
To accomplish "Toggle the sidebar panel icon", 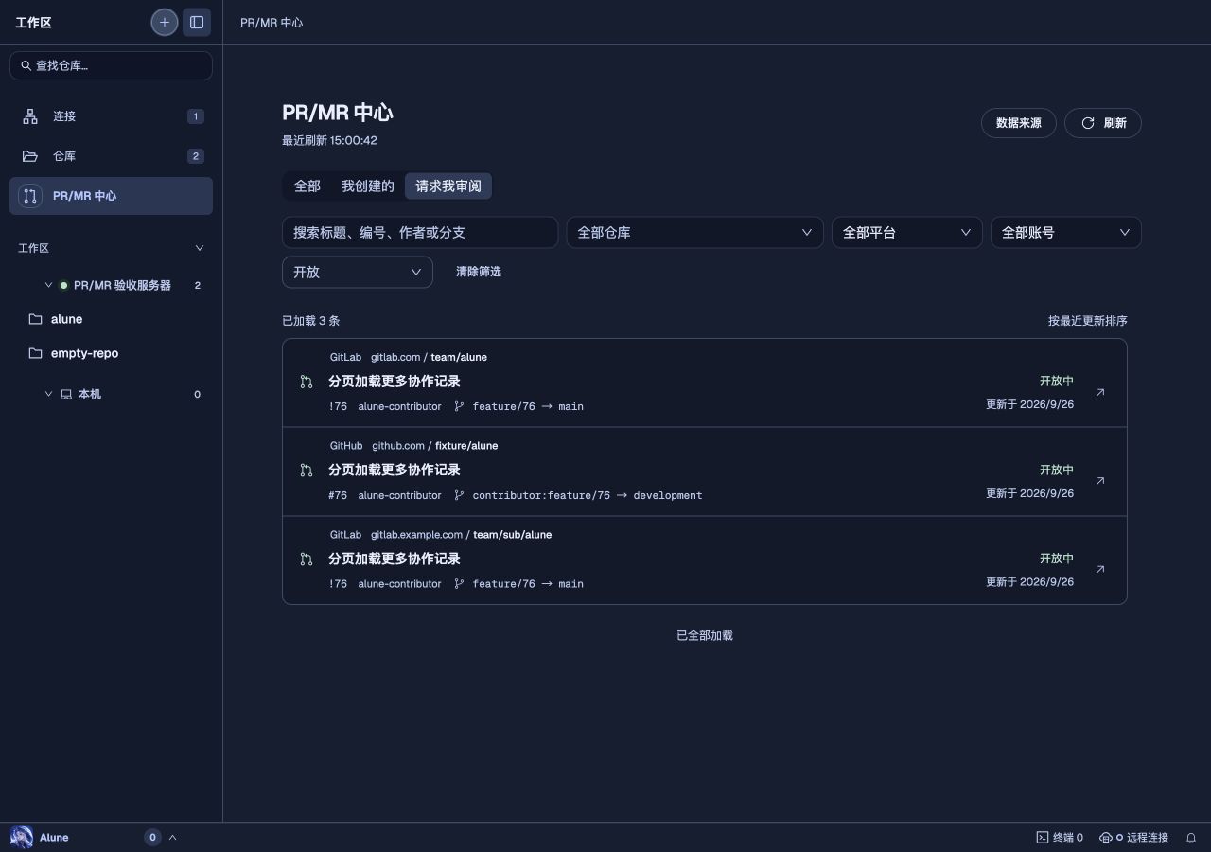I will click(x=197, y=22).
